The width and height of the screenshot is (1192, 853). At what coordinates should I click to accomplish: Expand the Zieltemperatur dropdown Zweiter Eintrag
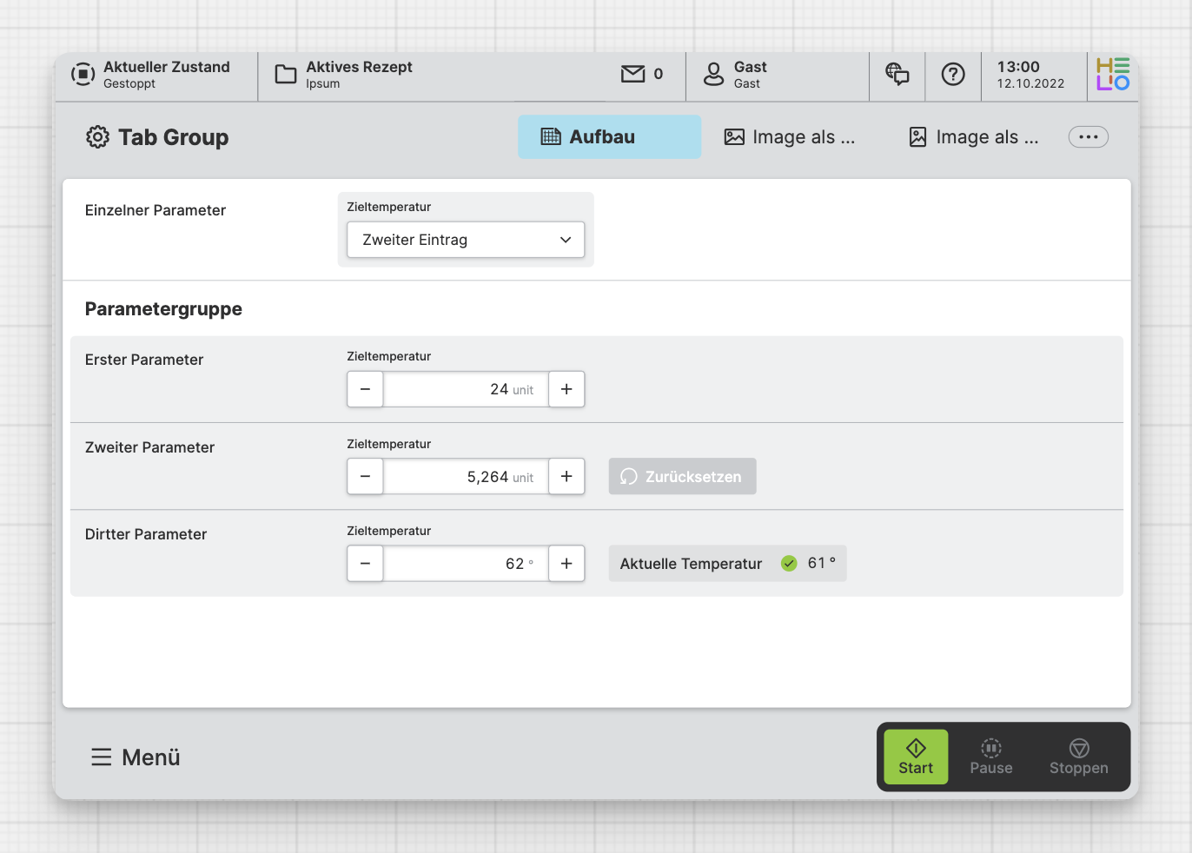tap(466, 240)
